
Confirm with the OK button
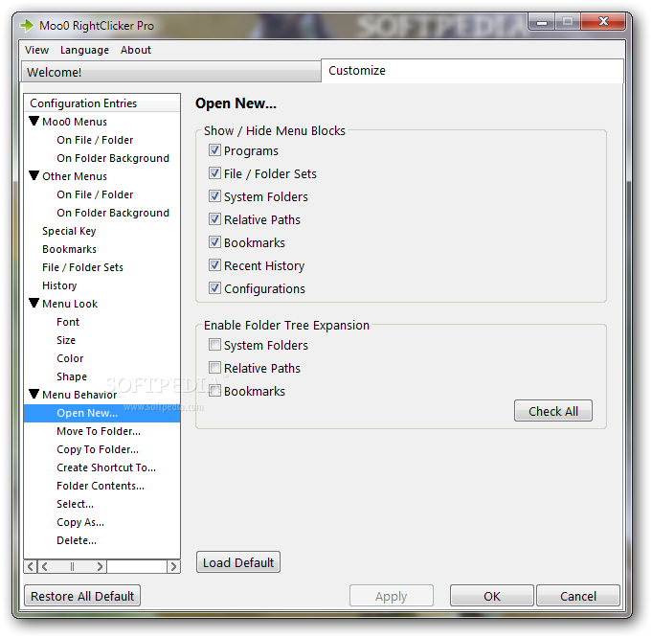pos(492,596)
